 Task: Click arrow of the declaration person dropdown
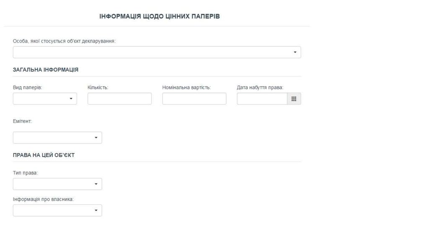coord(295,52)
